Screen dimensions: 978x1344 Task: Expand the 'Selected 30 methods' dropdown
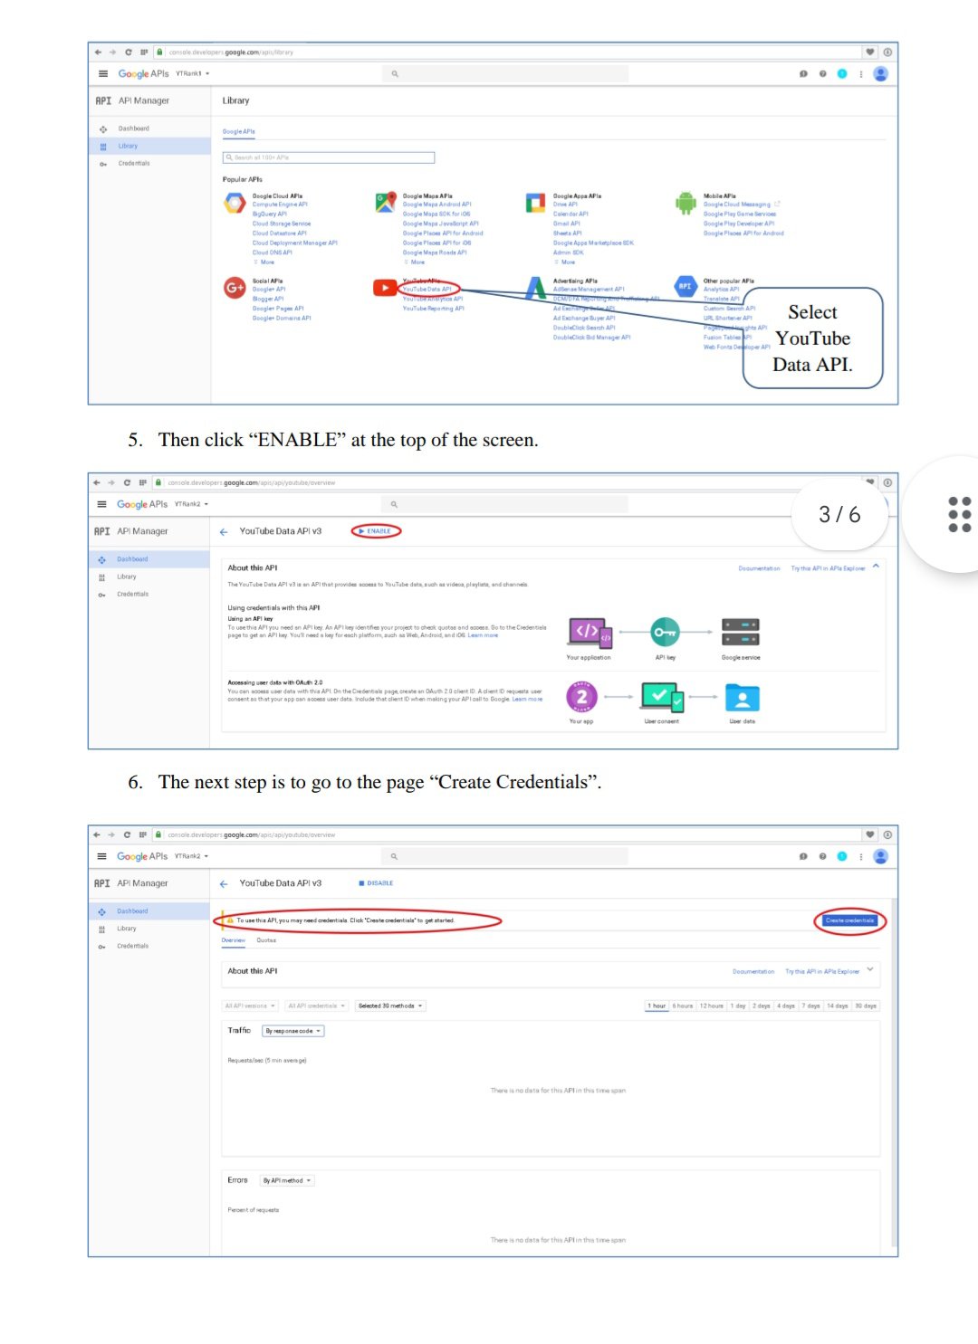tap(390, 1006)
